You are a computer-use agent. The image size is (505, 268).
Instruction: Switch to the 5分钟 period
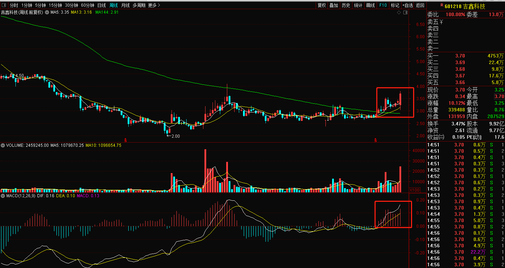[41, 5]
